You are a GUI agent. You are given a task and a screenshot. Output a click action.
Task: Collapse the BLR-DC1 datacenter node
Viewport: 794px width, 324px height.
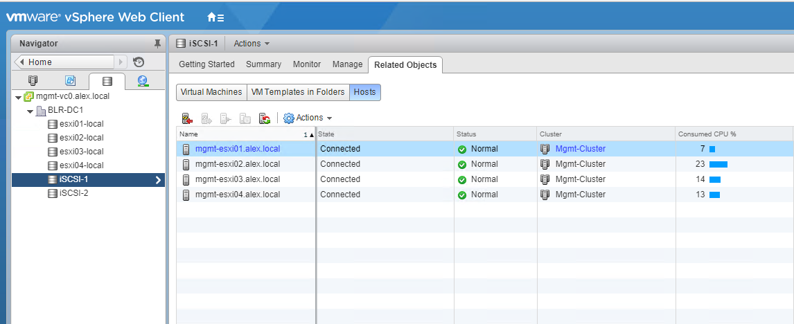click(30, 111)
